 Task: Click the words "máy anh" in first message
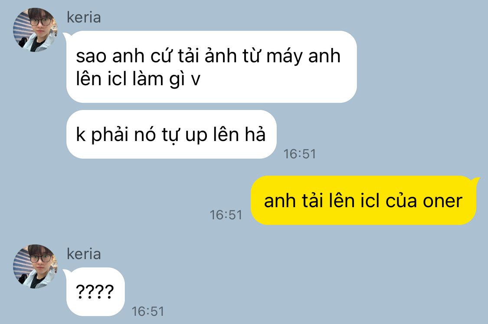(304, 57)
